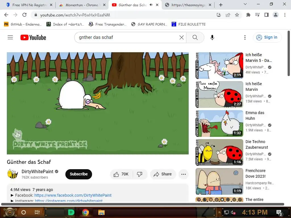Click the site lock icon in address bar
Screen dimensions: 291x218
[36, 15]
